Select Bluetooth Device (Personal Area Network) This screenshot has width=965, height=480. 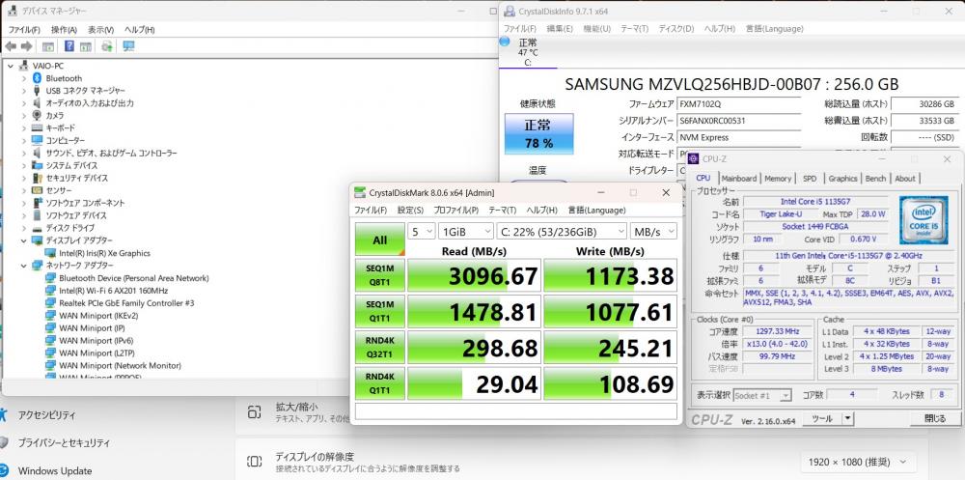point(133,278)
